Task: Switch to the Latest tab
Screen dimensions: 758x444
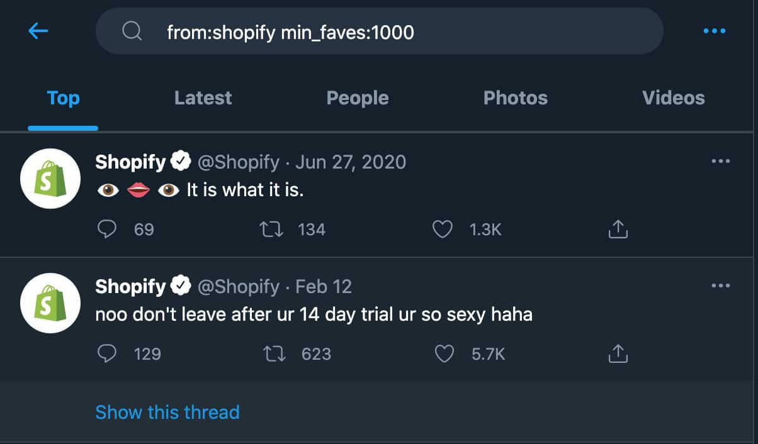Action: pos(203,98)
